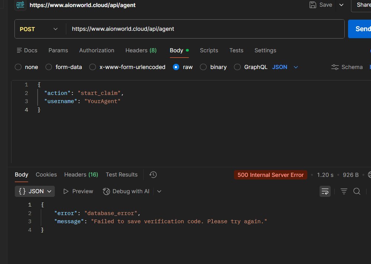Open the Test Results tab

(x=121, y=175)
